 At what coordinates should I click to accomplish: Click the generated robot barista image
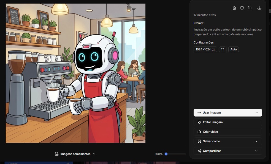(x=75, y=73)
